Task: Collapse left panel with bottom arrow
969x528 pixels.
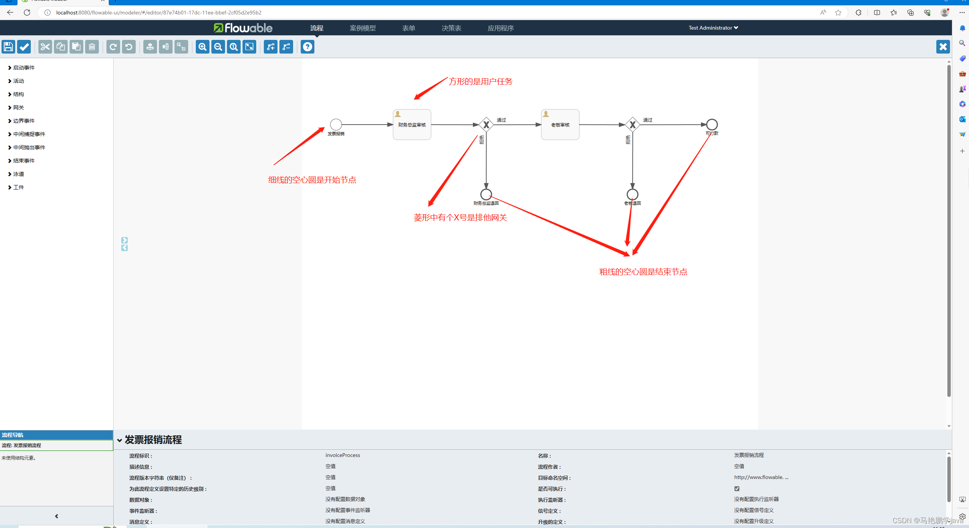Action: click(x=57, y=516)
